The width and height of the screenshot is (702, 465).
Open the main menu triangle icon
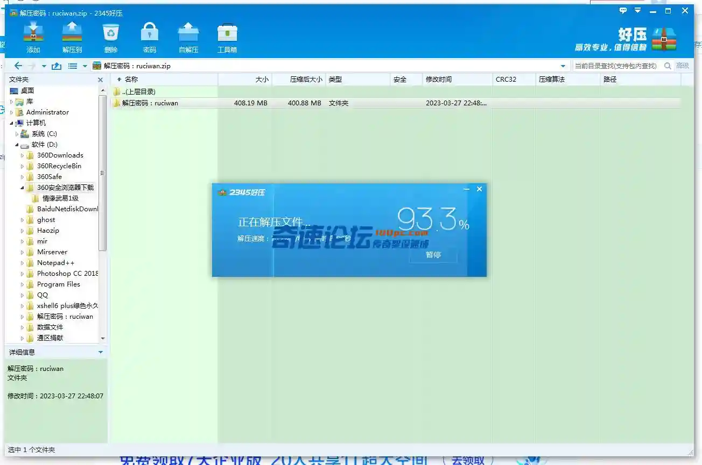click(x=638, y=10)
